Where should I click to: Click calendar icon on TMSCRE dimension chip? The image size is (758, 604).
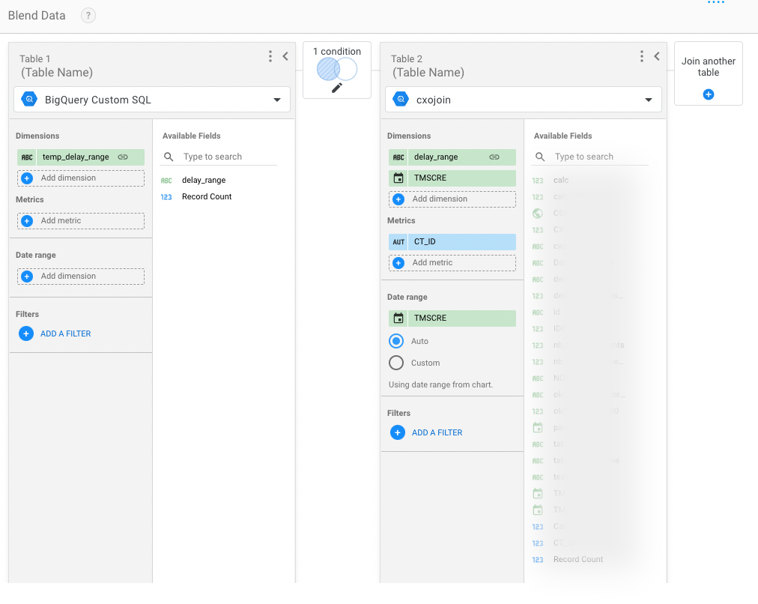[398, 178]
